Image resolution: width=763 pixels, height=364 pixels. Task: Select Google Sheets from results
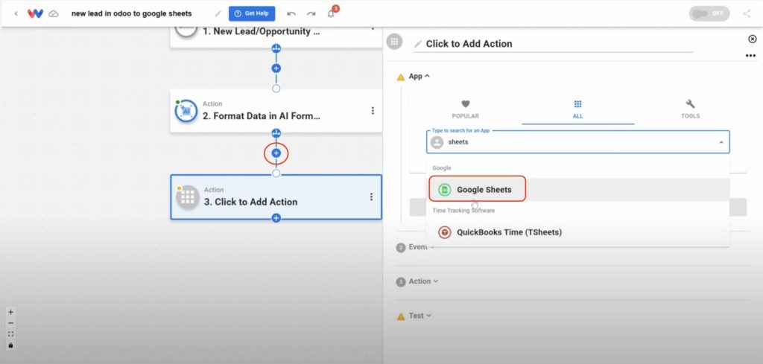click(x=577, y=190)
